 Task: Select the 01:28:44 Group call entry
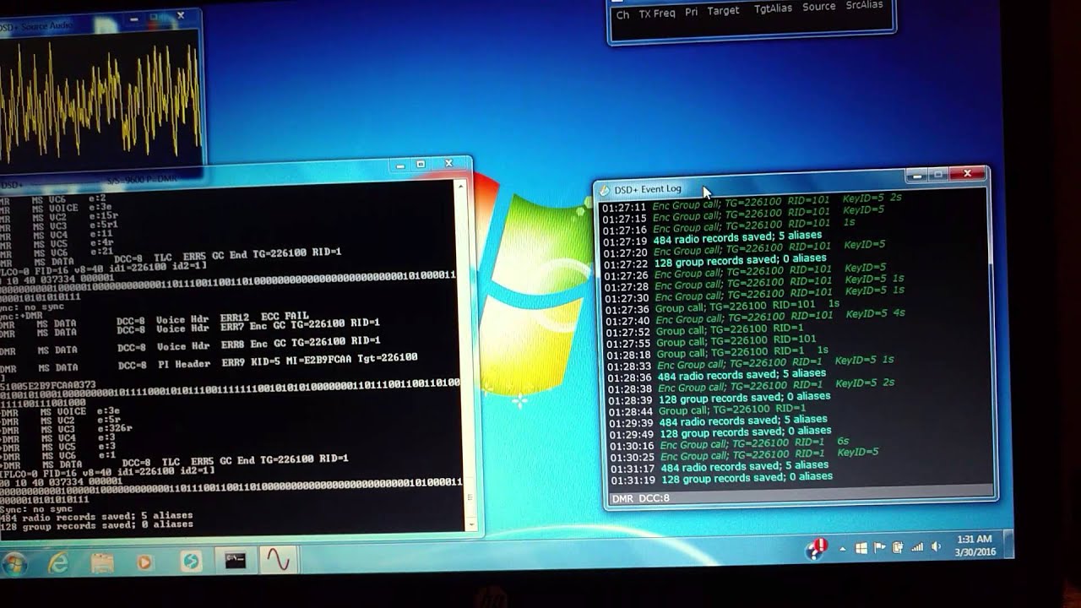pyautogui.click(x=708, y=410)
